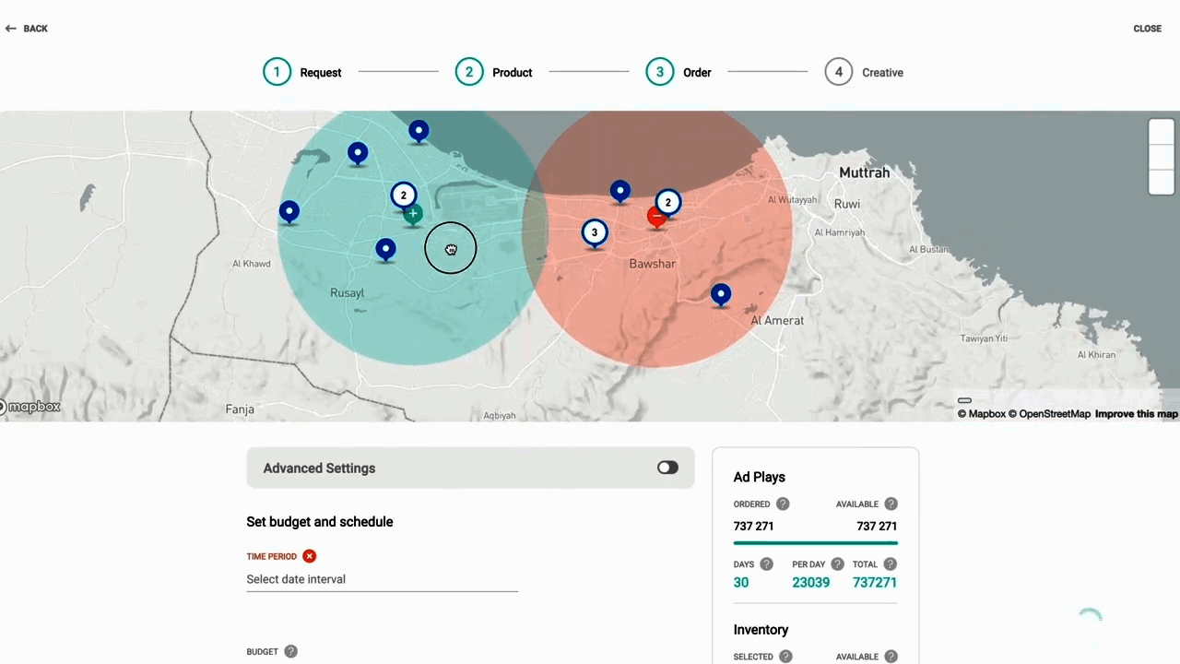Click the Select date interval field
Screen dimensions: 1180x664
369,579
